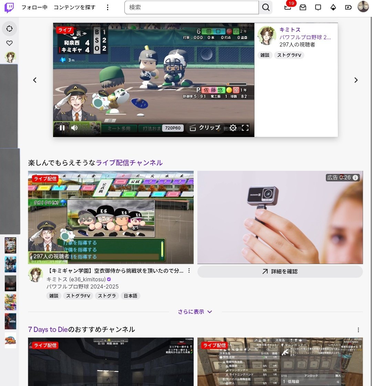The width and height of the screenshot is (372, 386).
Task: Open the Prime loot crown icon
Action: 303,7
